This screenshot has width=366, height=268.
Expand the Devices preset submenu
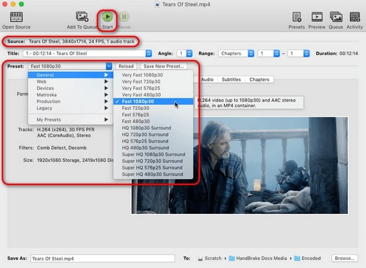pos(71,88)
